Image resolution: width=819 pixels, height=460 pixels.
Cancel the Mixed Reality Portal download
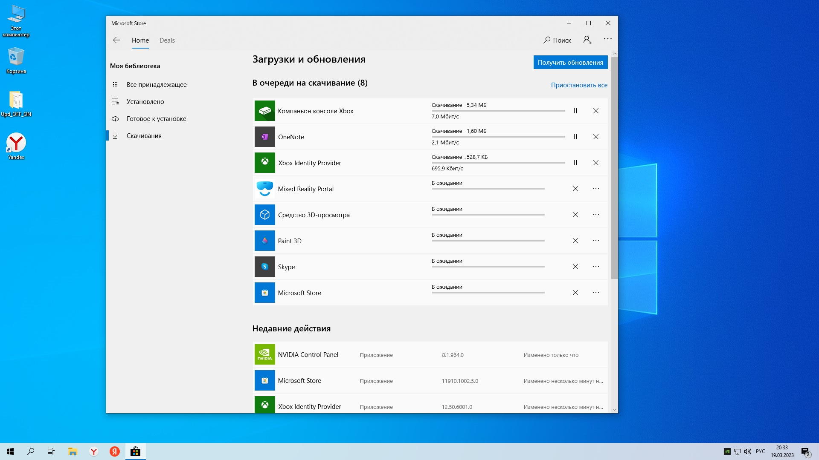coord(575,189)
